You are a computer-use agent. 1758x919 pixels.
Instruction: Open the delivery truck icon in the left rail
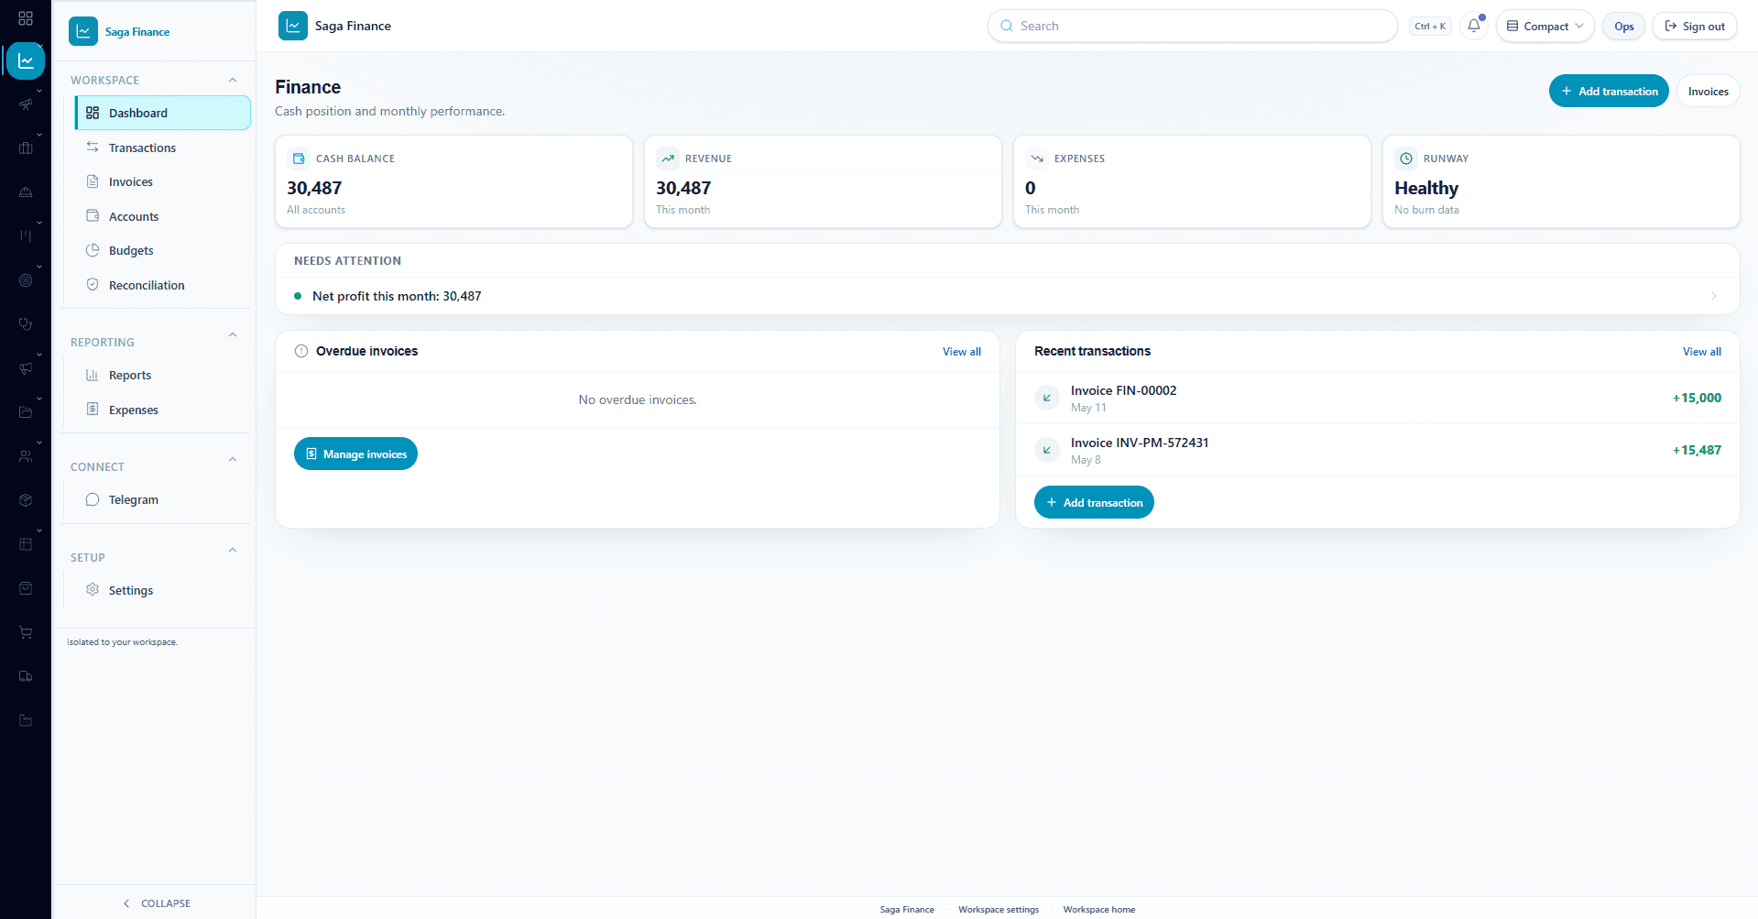26,676
